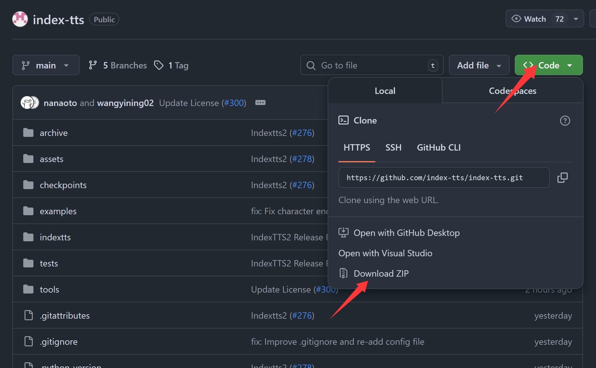
Task: Open #278 link in assets row
Action: click(x=302, y=159)
